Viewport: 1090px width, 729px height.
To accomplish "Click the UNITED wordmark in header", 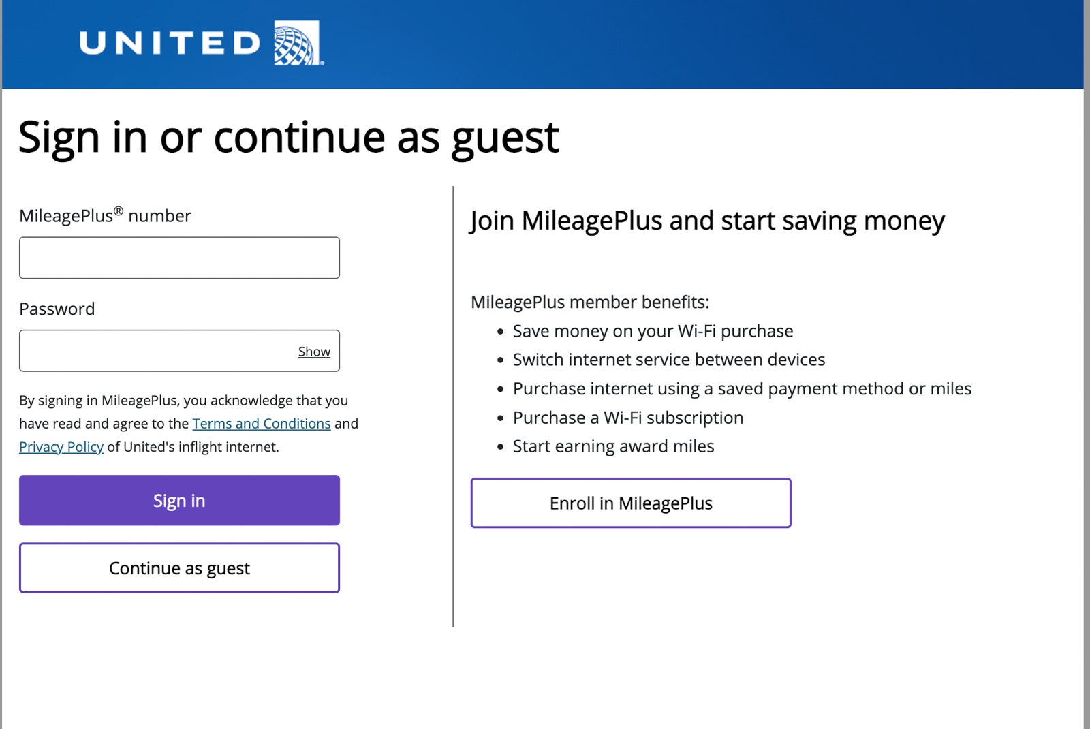I will coord(170,44).
